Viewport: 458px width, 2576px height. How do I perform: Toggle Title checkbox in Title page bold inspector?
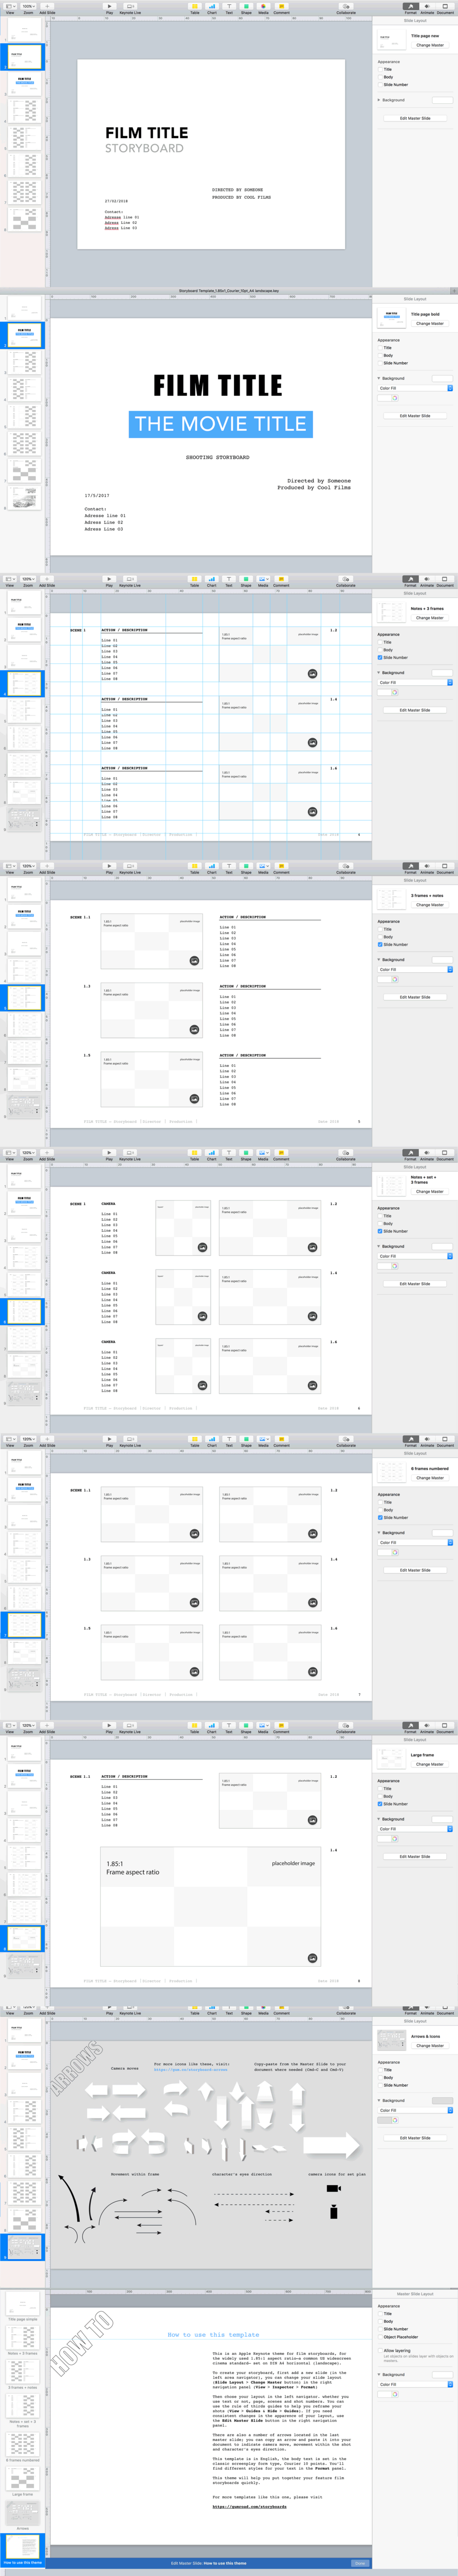click(379, 348)
